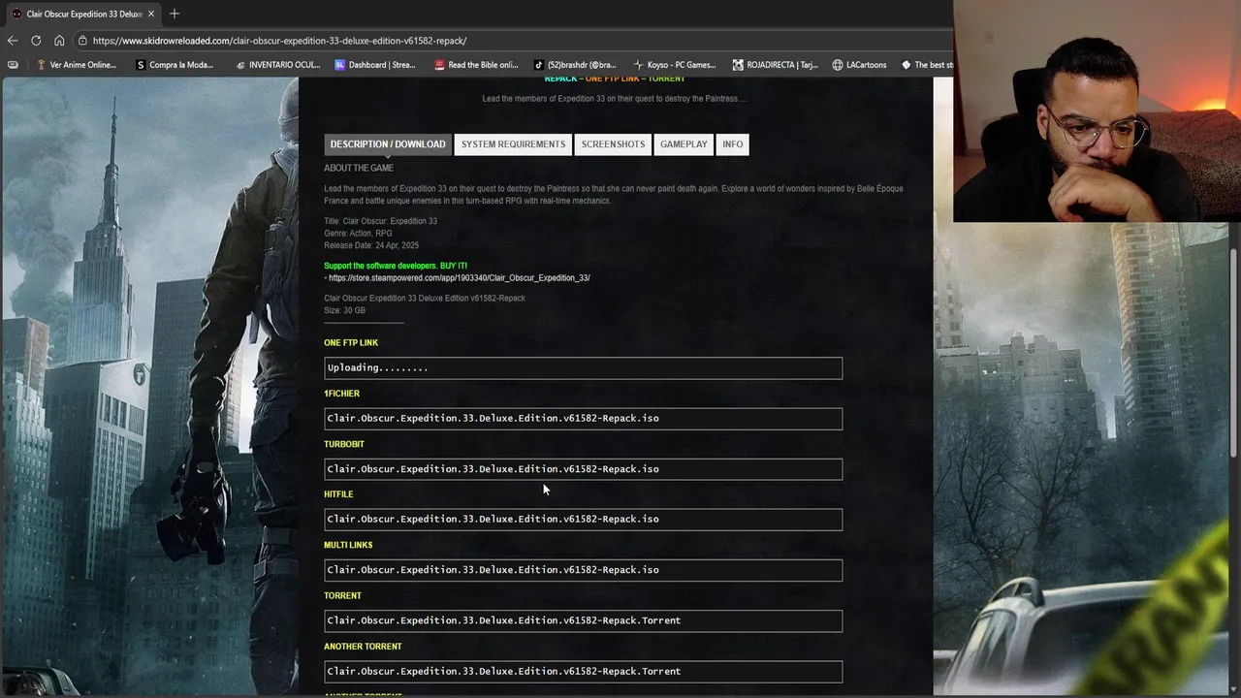
Task: Open the Read the Bible online bookmark
Action: (x=476, y=65)
